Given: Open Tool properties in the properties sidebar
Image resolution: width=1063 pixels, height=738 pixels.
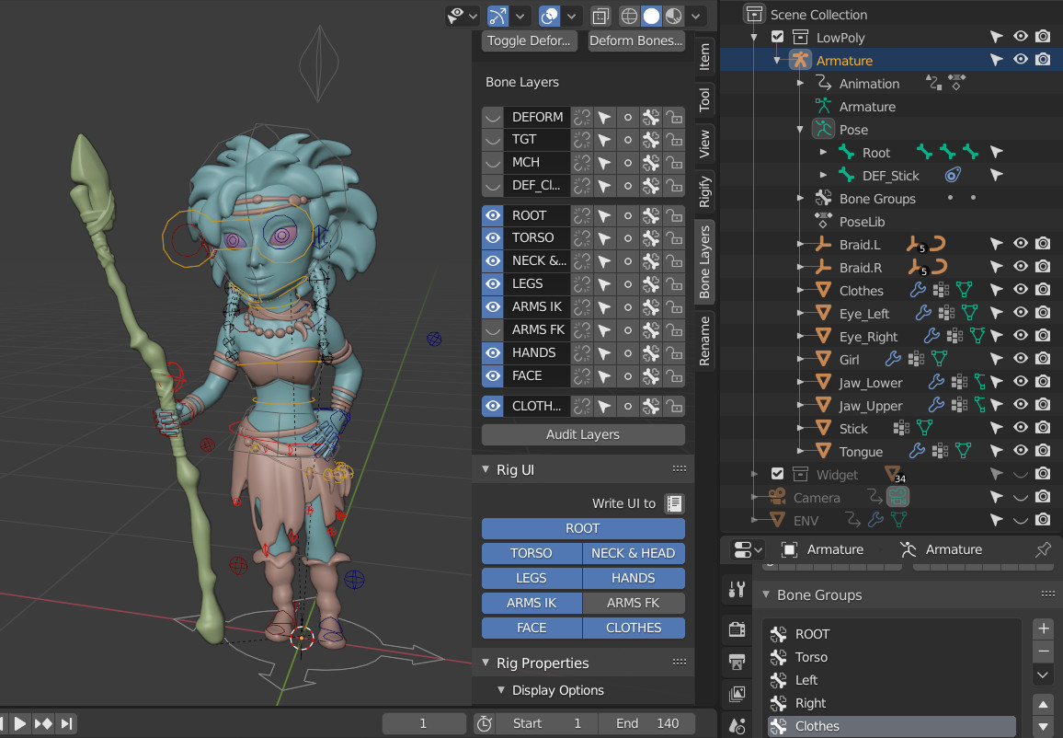Looking at the screenshot, I should (x=736, y=589).
